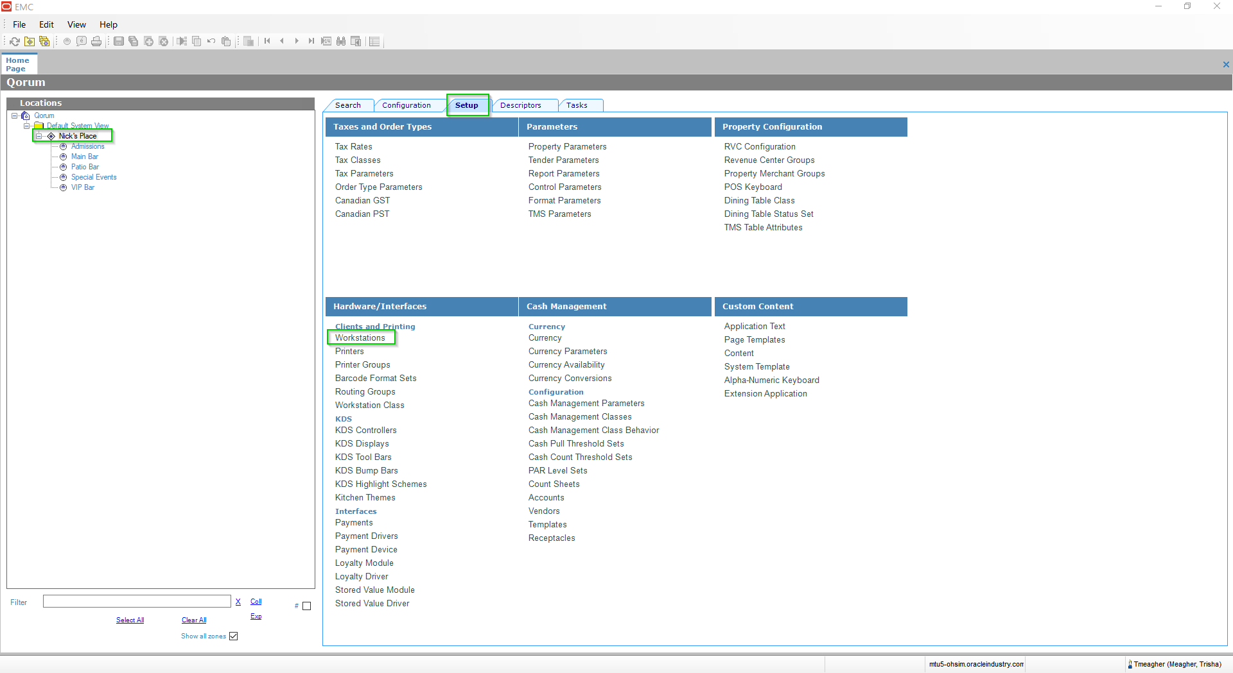Screen dimensions: 1233x673
Task: Collapse the Nick's Place tree node
Action: [40, 136]
